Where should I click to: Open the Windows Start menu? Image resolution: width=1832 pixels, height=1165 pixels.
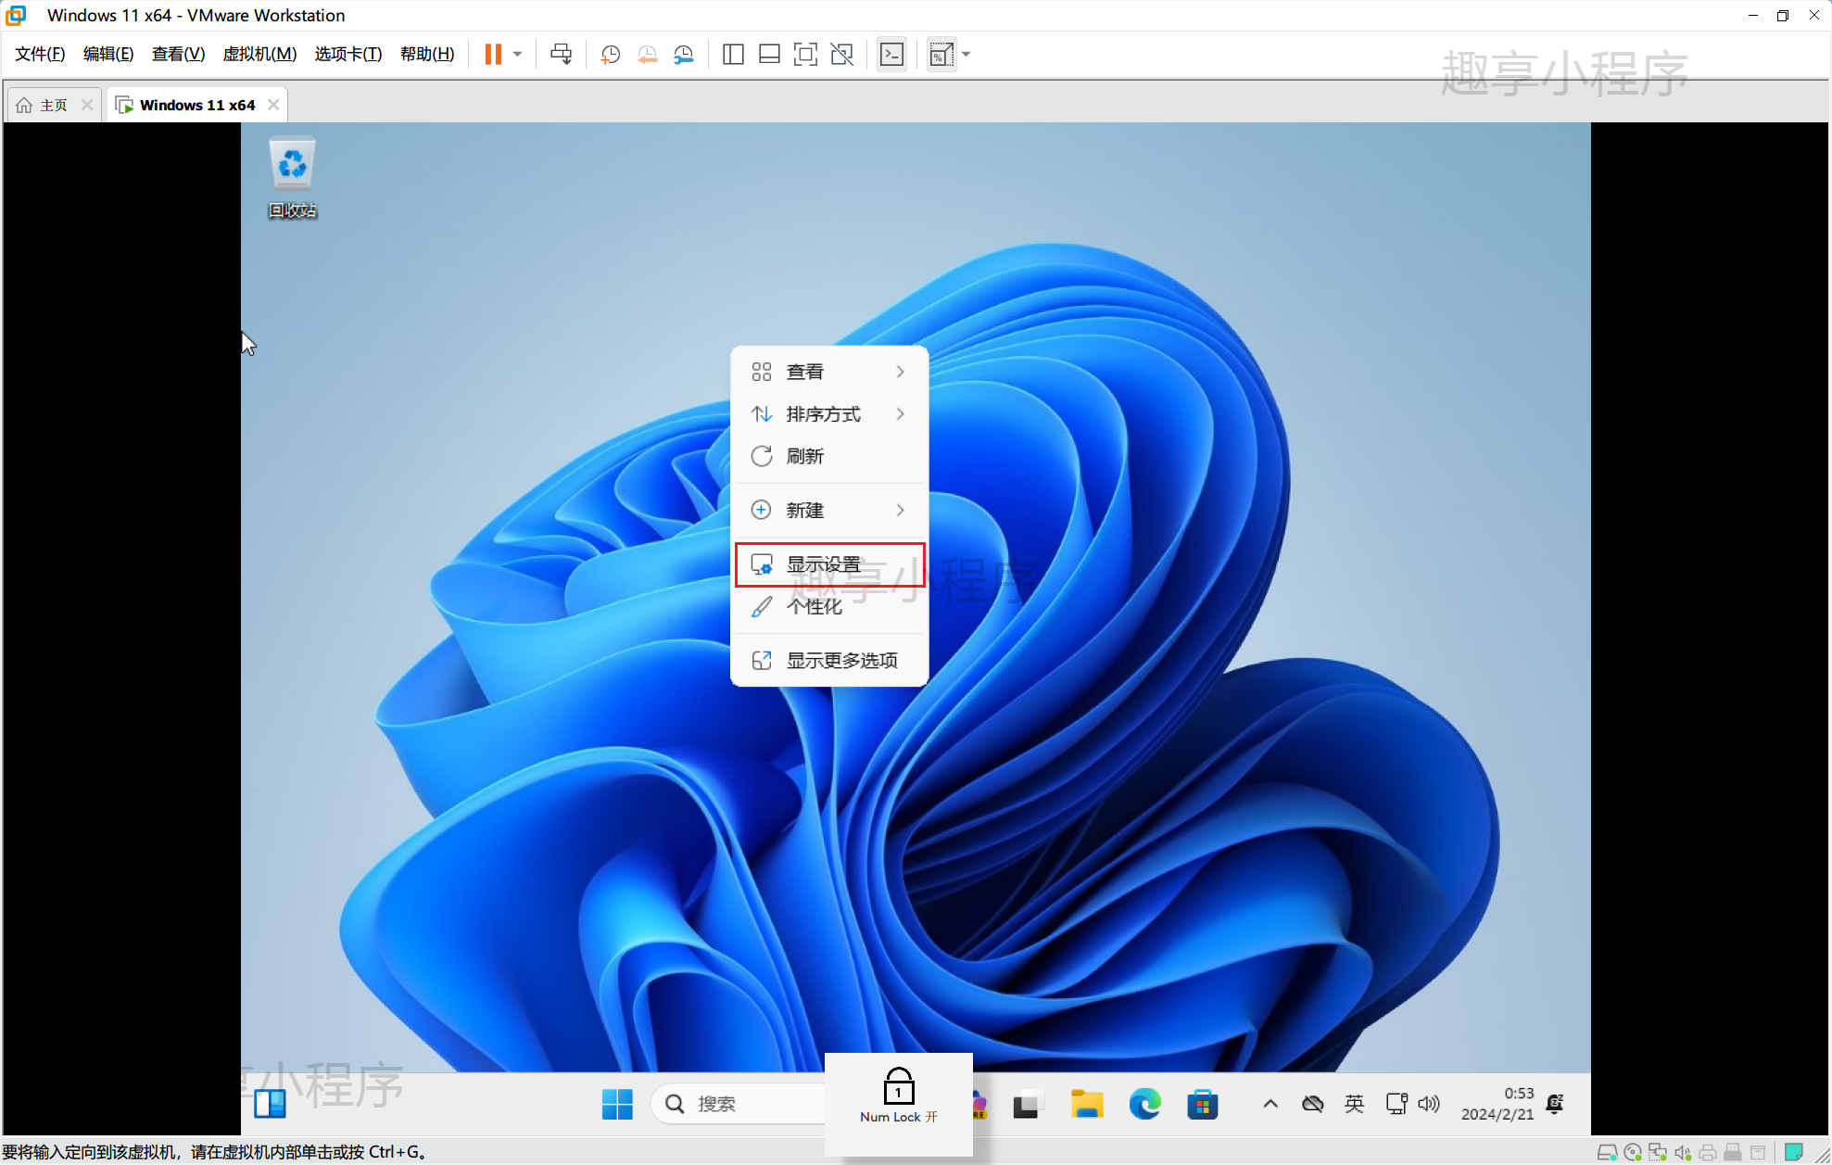tap(617, 1104)
